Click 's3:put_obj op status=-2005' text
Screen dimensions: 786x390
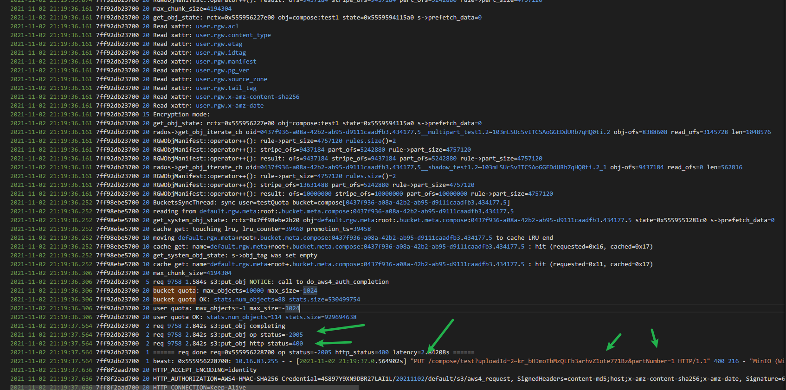257,335
